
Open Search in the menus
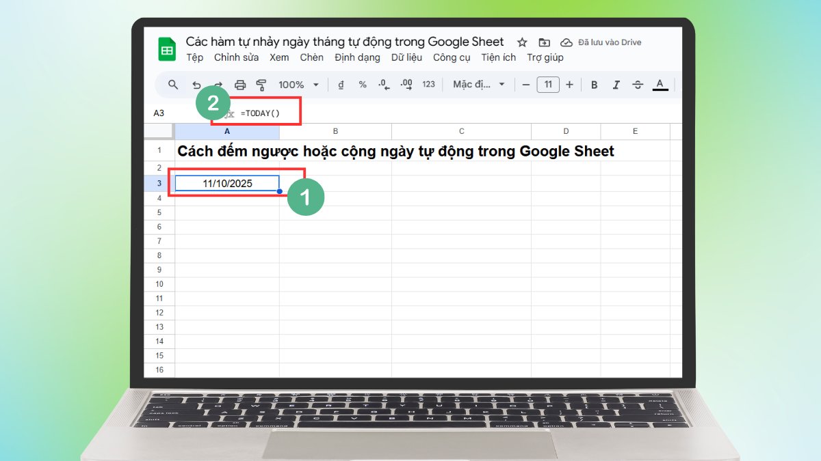[x=172, y=84]
